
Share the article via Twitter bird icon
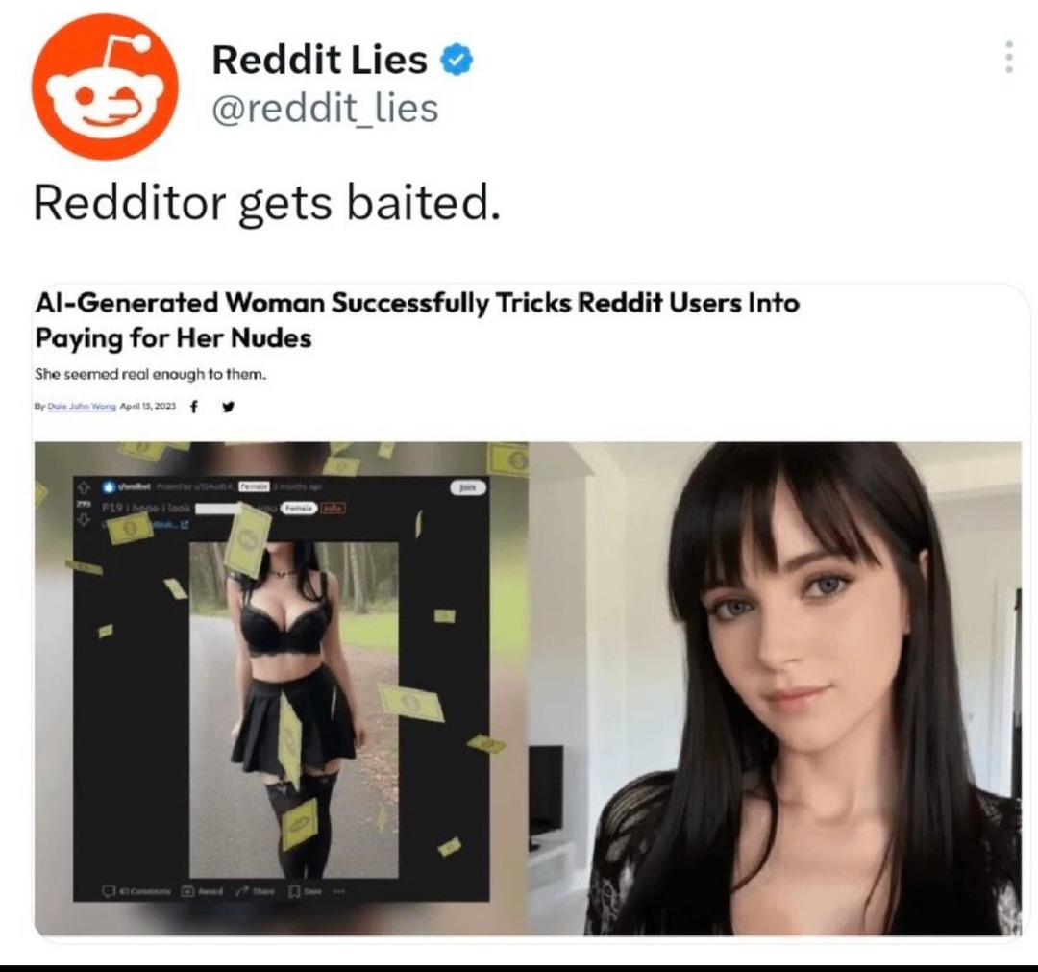tap(228, 407)
